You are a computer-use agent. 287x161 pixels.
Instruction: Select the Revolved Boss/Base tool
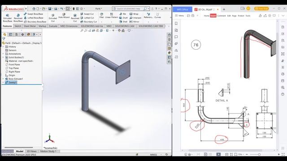18,18
